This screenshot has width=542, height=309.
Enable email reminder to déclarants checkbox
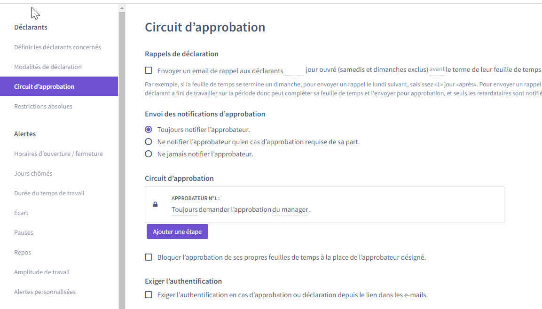pos(148,70)
